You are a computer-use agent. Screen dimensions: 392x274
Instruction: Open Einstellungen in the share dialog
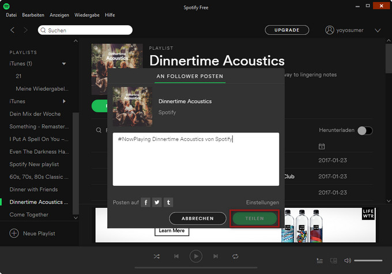coord(262,203)
